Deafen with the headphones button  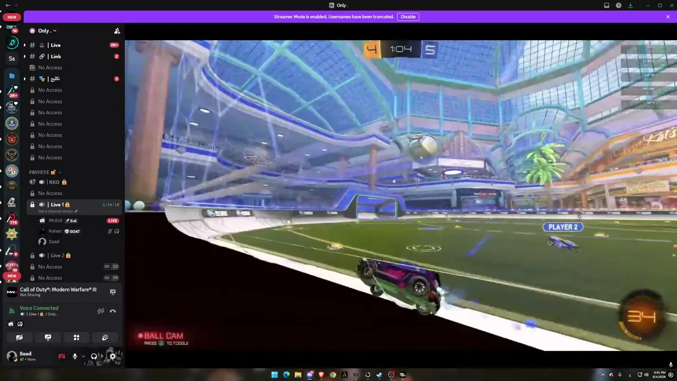click(x=94, y=357)
